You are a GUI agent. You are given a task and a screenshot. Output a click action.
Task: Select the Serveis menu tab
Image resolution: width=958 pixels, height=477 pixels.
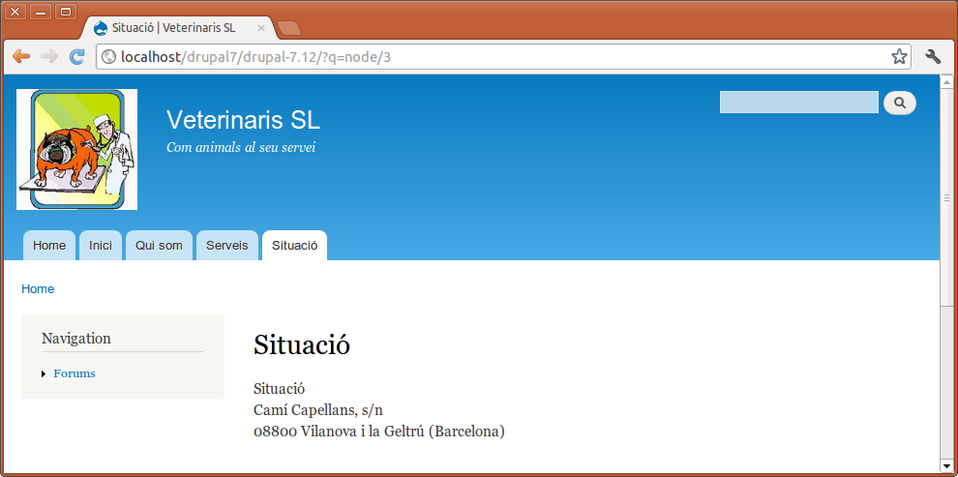point(226,246)
